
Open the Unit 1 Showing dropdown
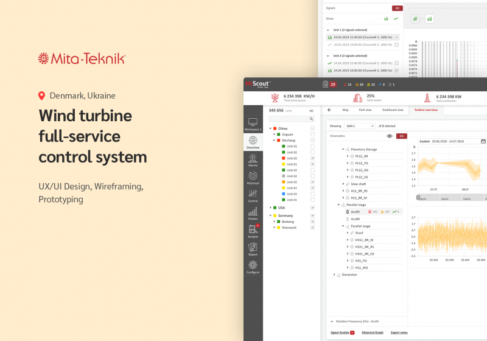pyautogui.click(x=360, y=126)
